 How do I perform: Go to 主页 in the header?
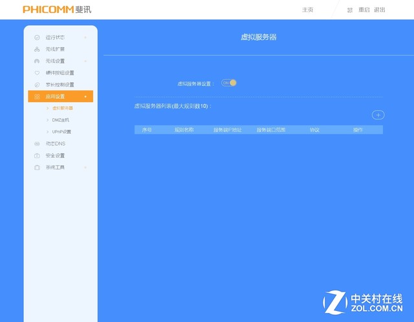308,10
